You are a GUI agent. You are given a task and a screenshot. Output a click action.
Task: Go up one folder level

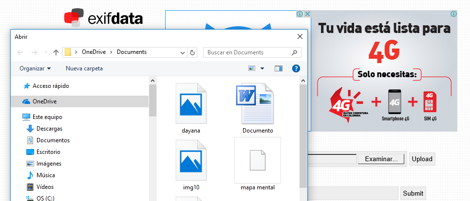[x=56, y=52]
